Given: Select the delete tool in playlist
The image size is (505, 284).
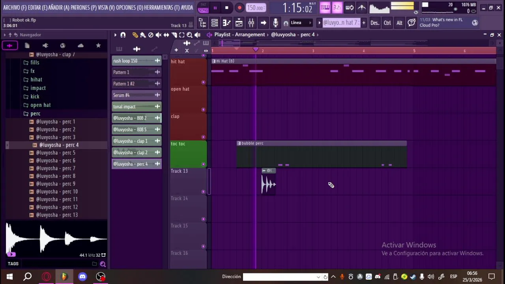Looking at the screenshot, I should [151, 35].
